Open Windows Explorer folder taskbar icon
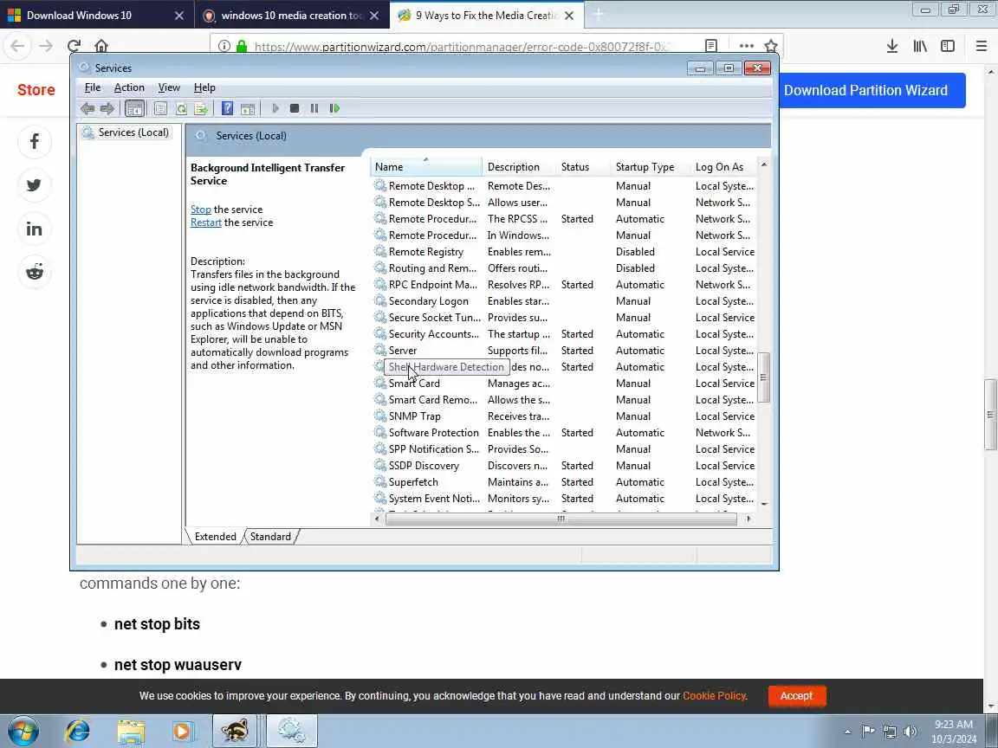This screenshot has height=748, width=998. pos(131,732)
